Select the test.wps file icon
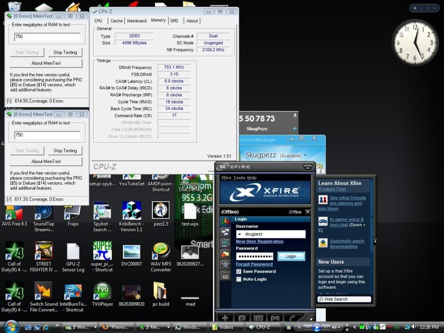 190,214
